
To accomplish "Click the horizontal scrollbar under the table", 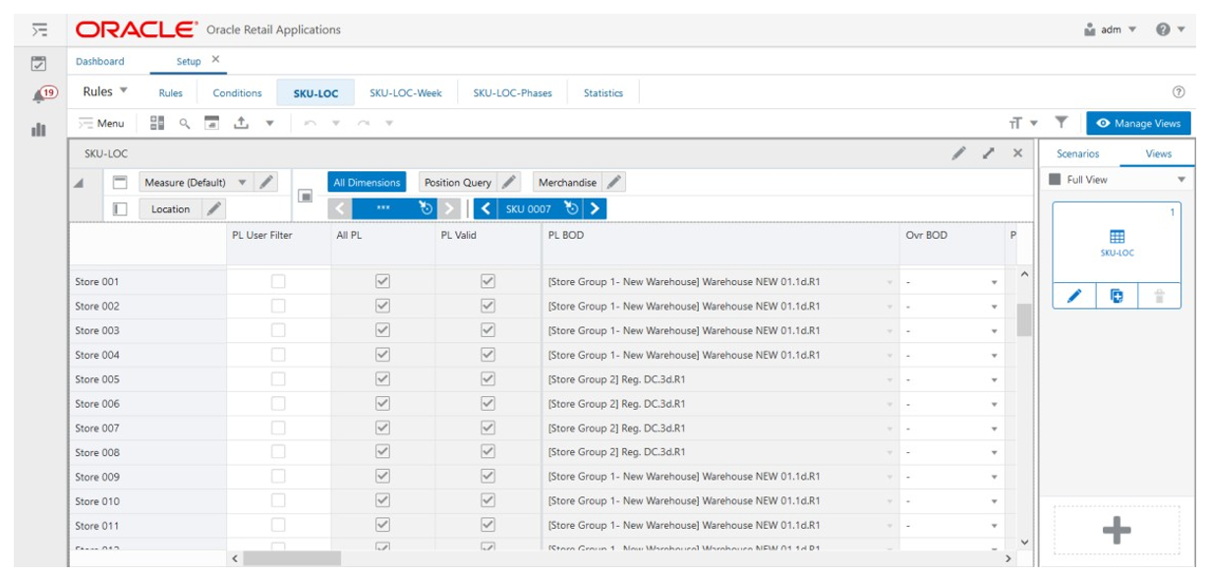I will (x=292, y=558).
